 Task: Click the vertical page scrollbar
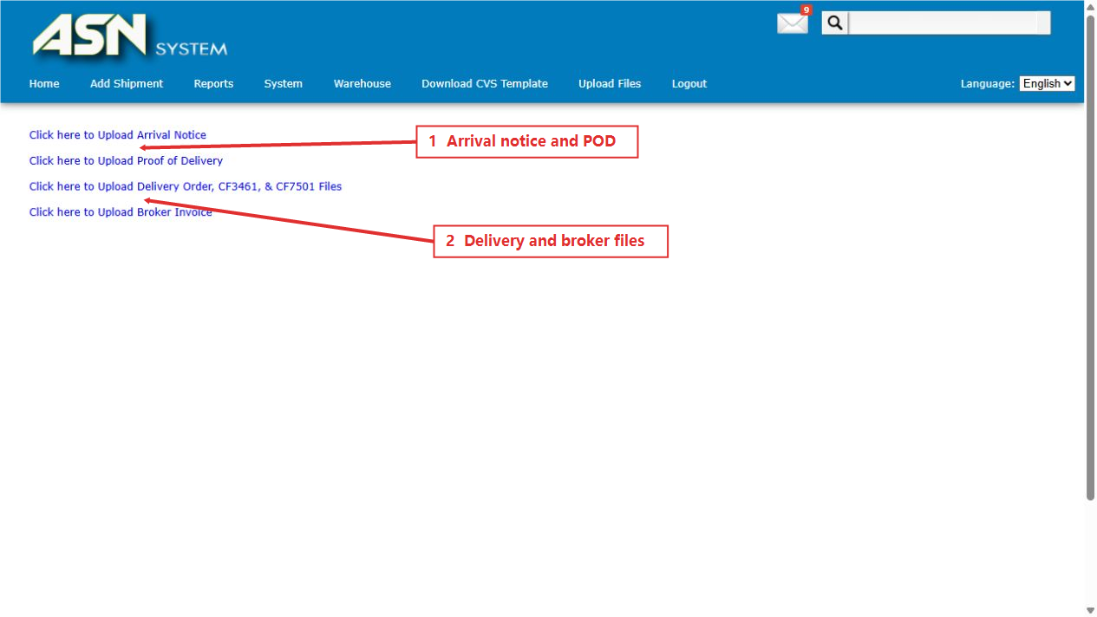pyautogui.click(x=1091, y=257)
